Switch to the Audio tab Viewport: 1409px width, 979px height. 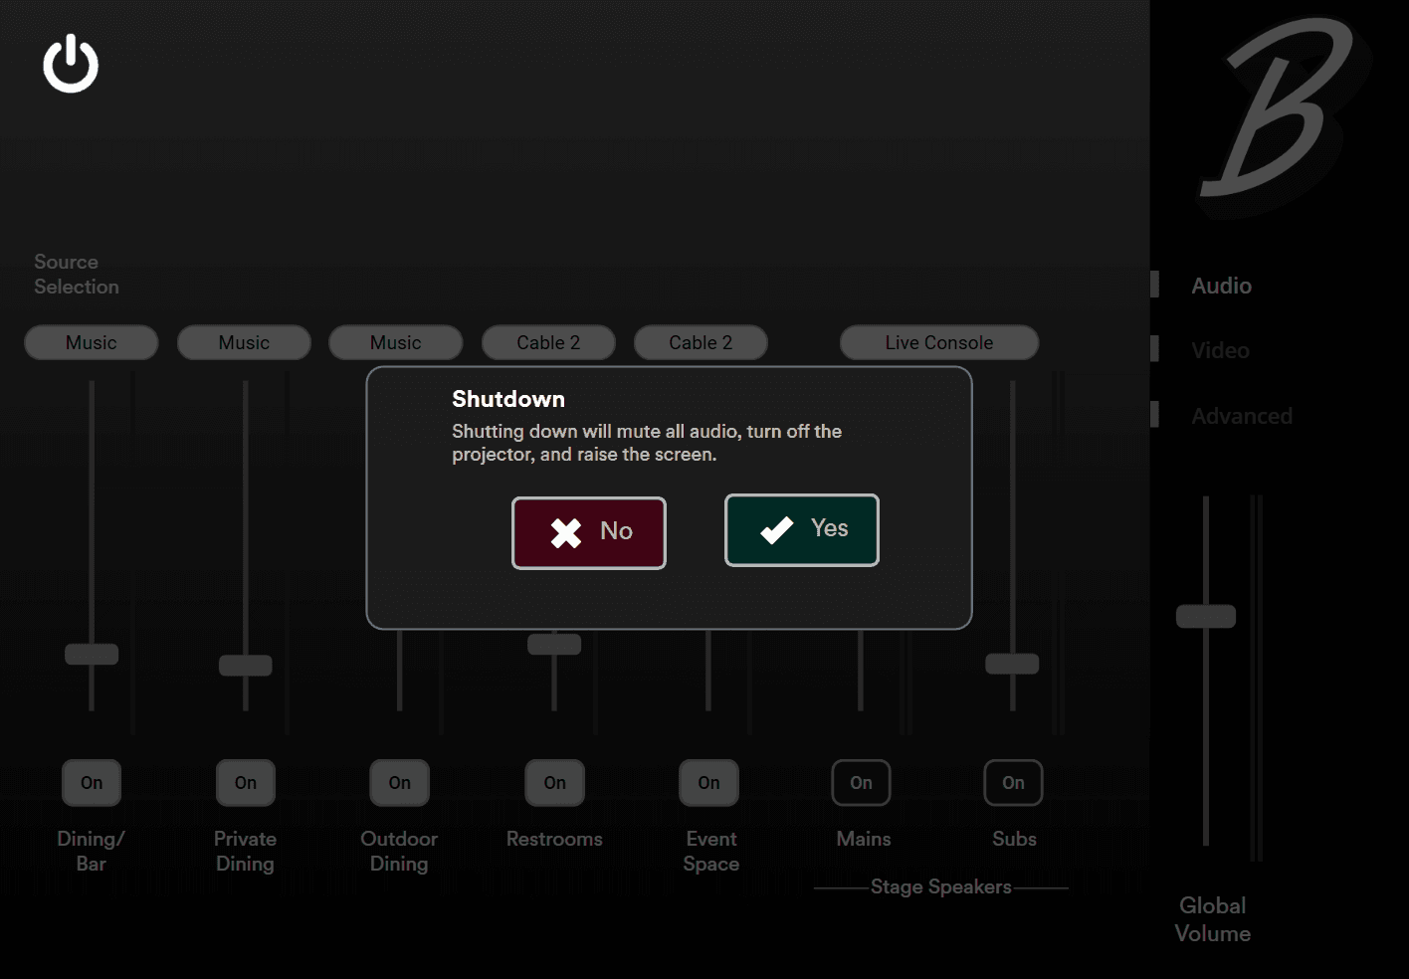(x=1222, y=286)
